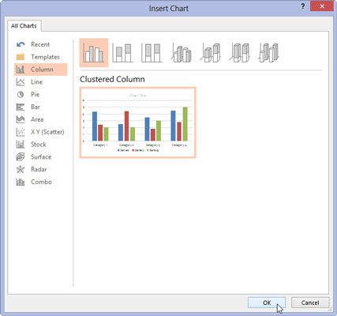This screenshot has height=316, width=337.
Task: Select the Column category label
Action: click(x=42, y=70)
